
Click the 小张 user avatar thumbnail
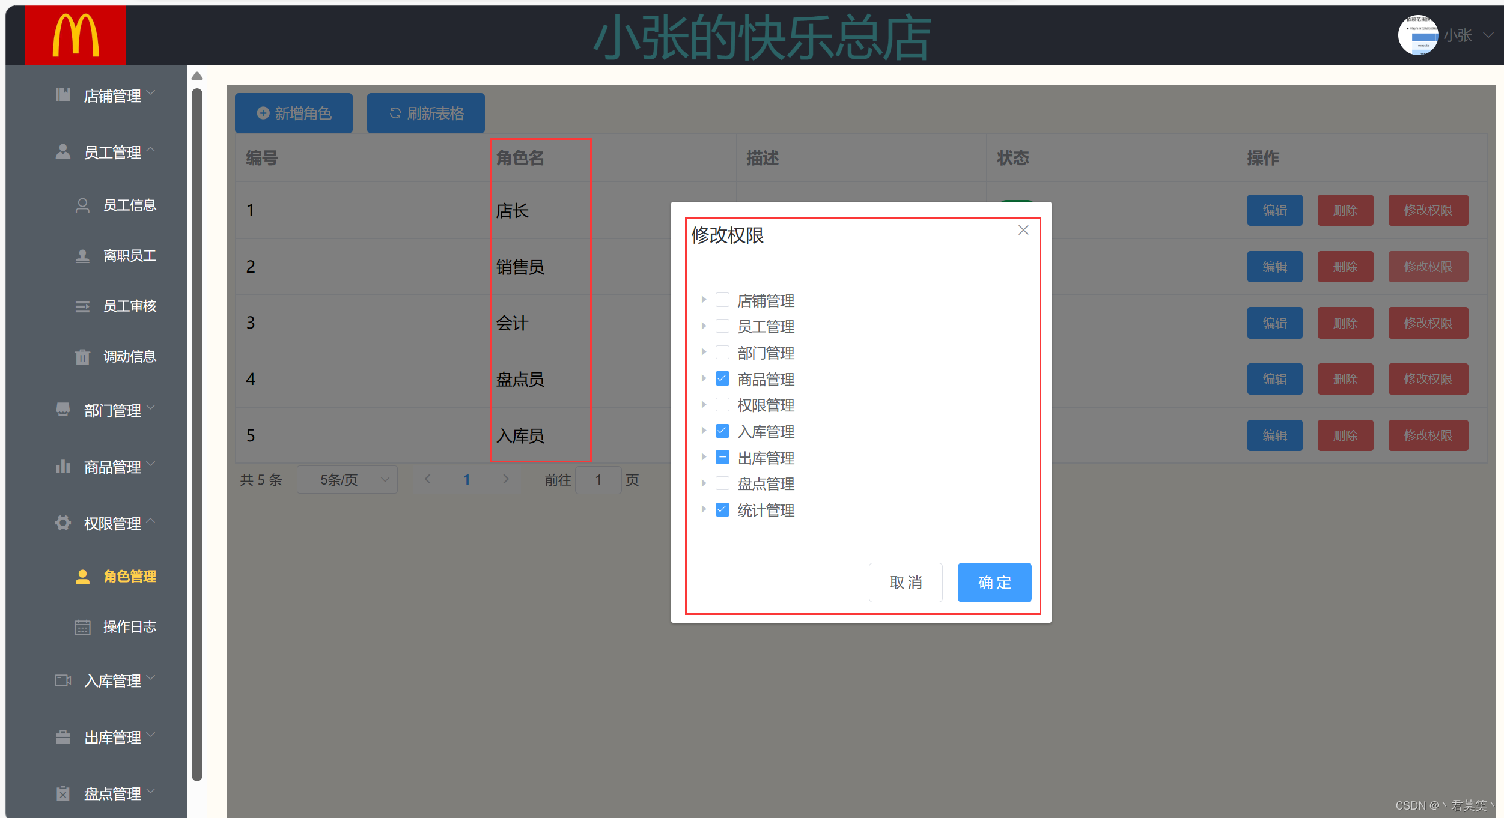(1417, 35)
